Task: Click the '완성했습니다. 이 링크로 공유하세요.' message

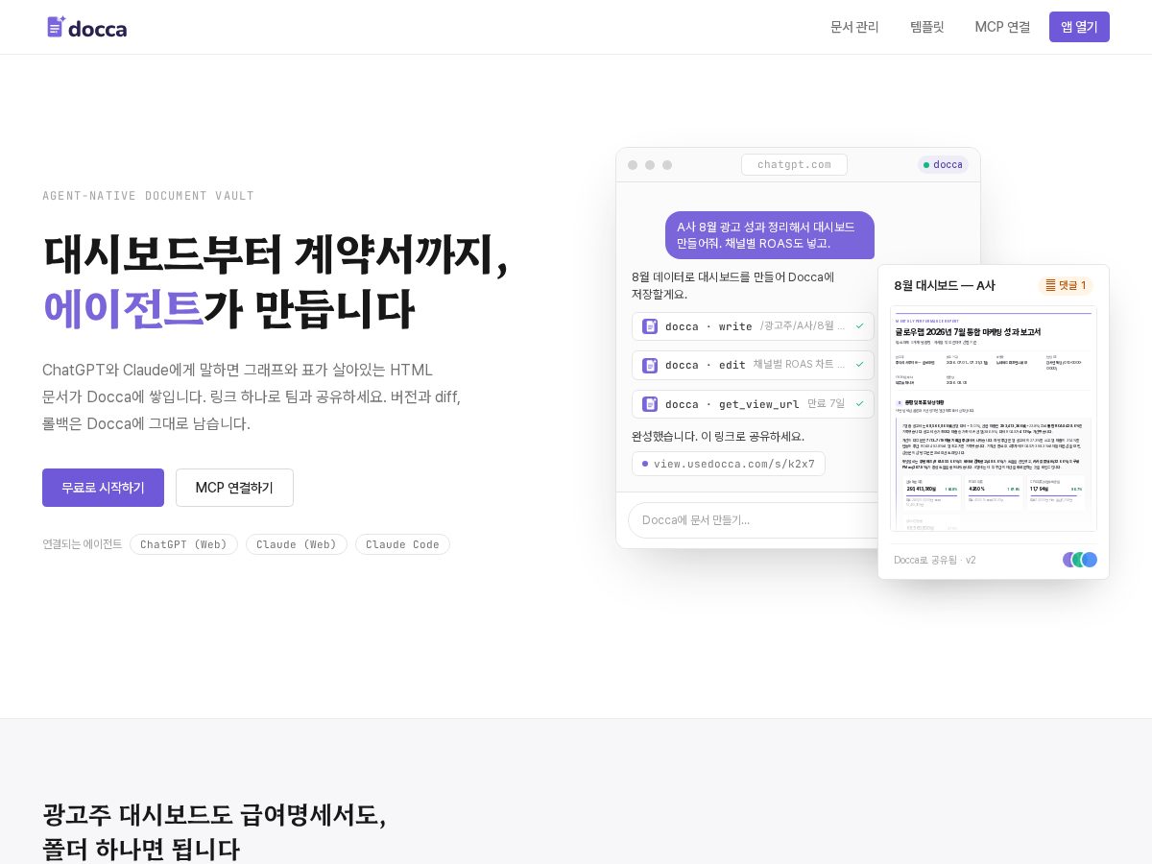Action: click(x=718, y=436)
